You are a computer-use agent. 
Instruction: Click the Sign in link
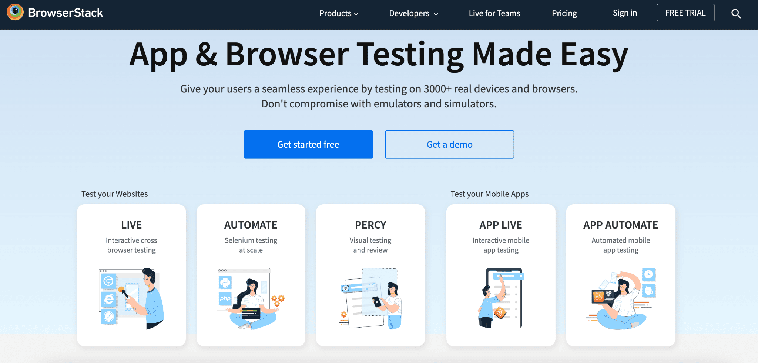click(x=625, y=13)
